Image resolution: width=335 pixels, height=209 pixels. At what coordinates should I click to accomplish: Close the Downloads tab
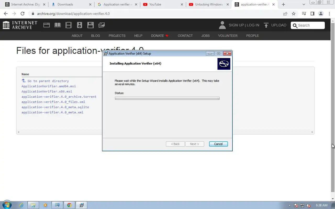coord(90,4)
